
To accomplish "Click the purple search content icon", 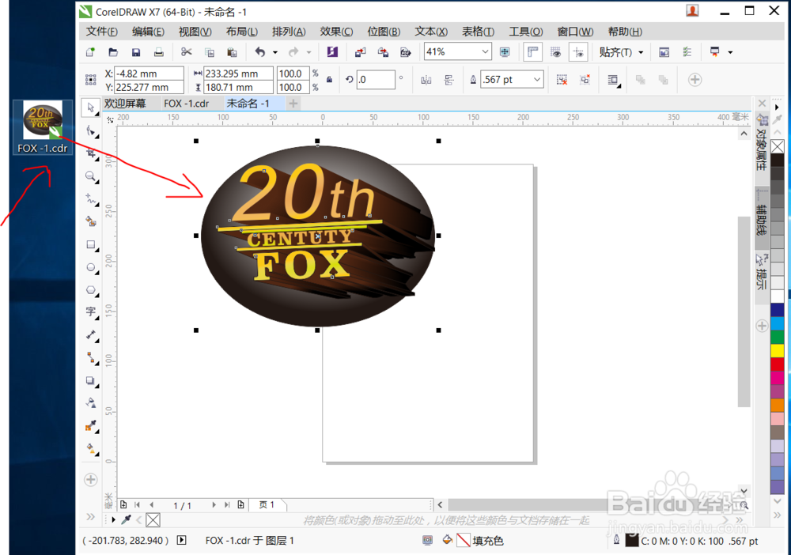I will pos(332,52).
